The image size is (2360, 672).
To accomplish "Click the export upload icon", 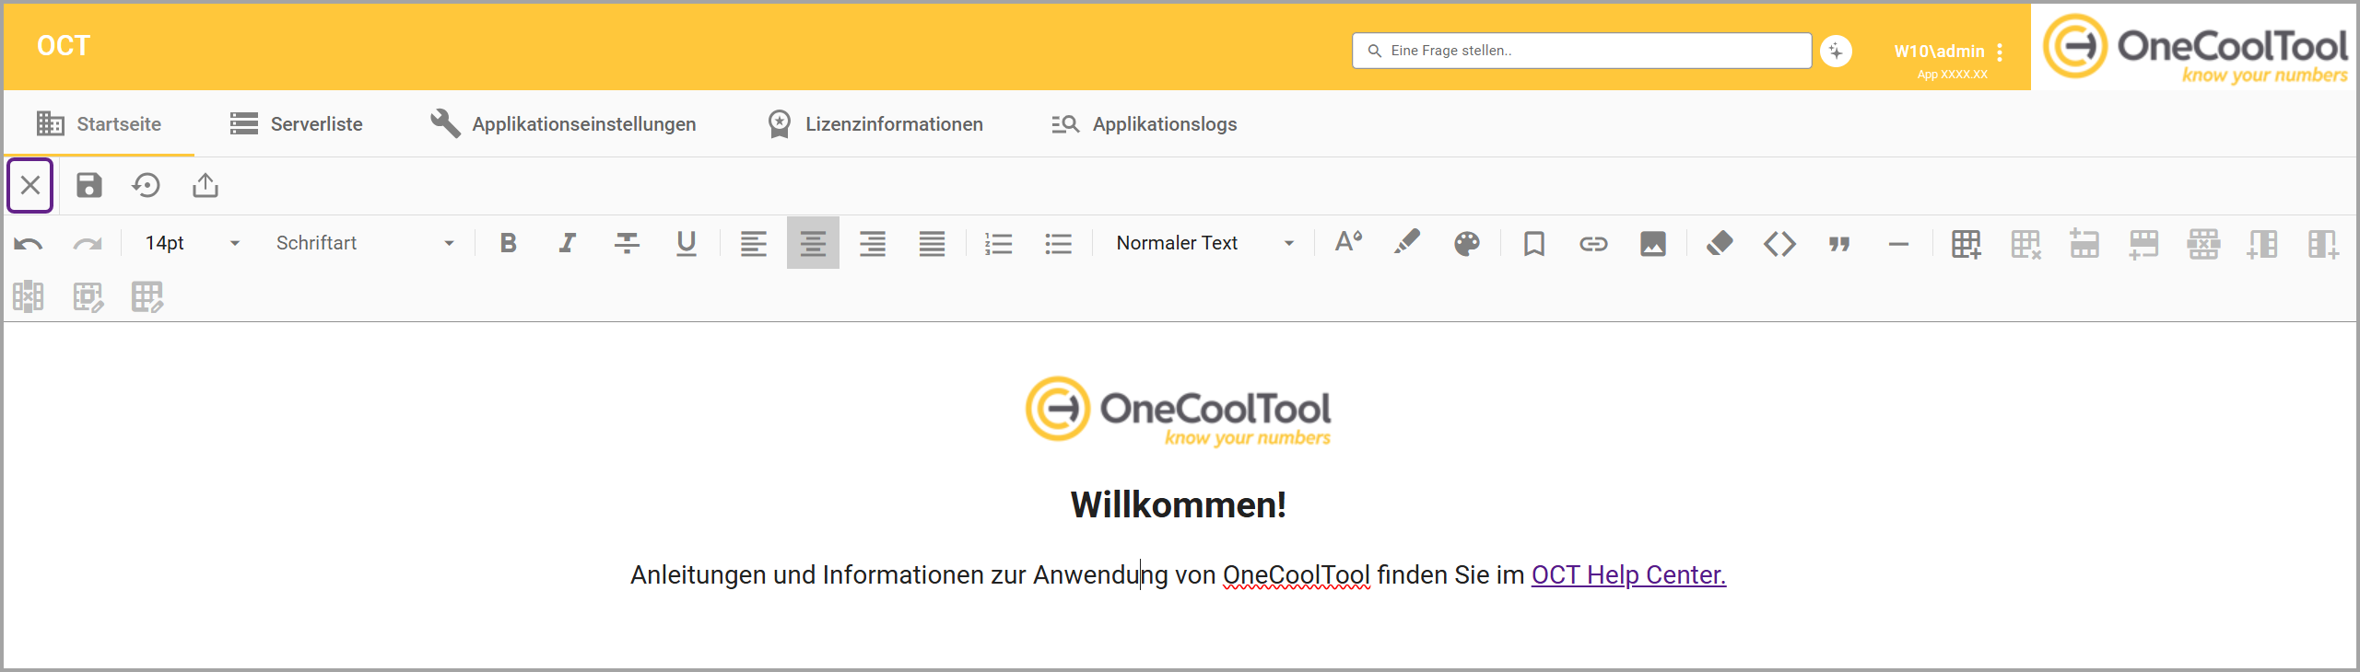I will pyautogui.click(x=205, y=186).
